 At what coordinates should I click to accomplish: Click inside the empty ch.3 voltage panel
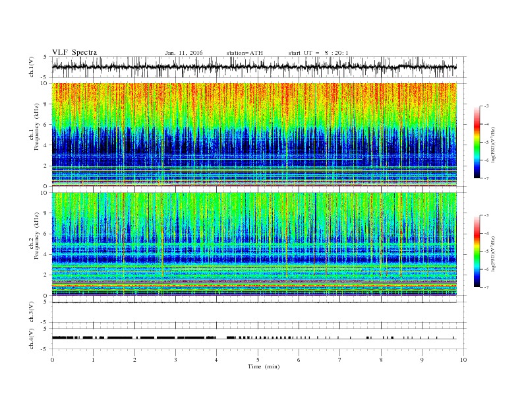[259, 312]
